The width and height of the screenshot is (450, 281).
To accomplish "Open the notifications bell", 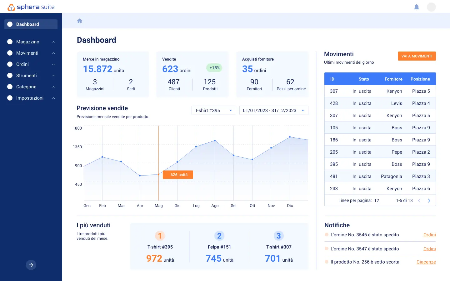I will click(x=417, y=7).
